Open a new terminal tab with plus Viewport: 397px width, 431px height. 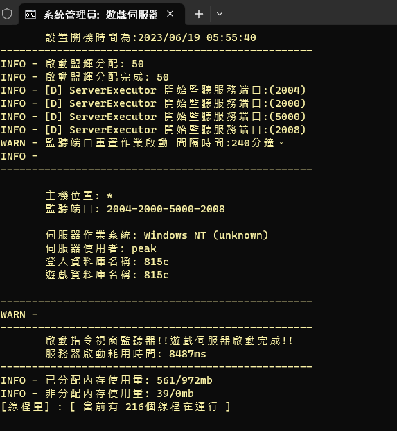[199, 14]
